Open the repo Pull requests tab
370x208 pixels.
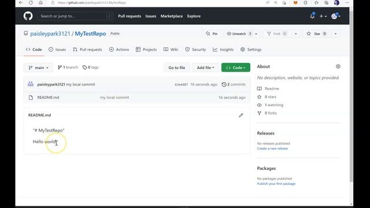tap(87, 50)
